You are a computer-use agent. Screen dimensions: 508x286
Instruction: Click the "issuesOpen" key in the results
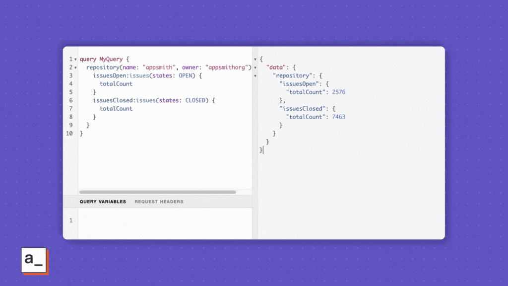coord(299,84)
